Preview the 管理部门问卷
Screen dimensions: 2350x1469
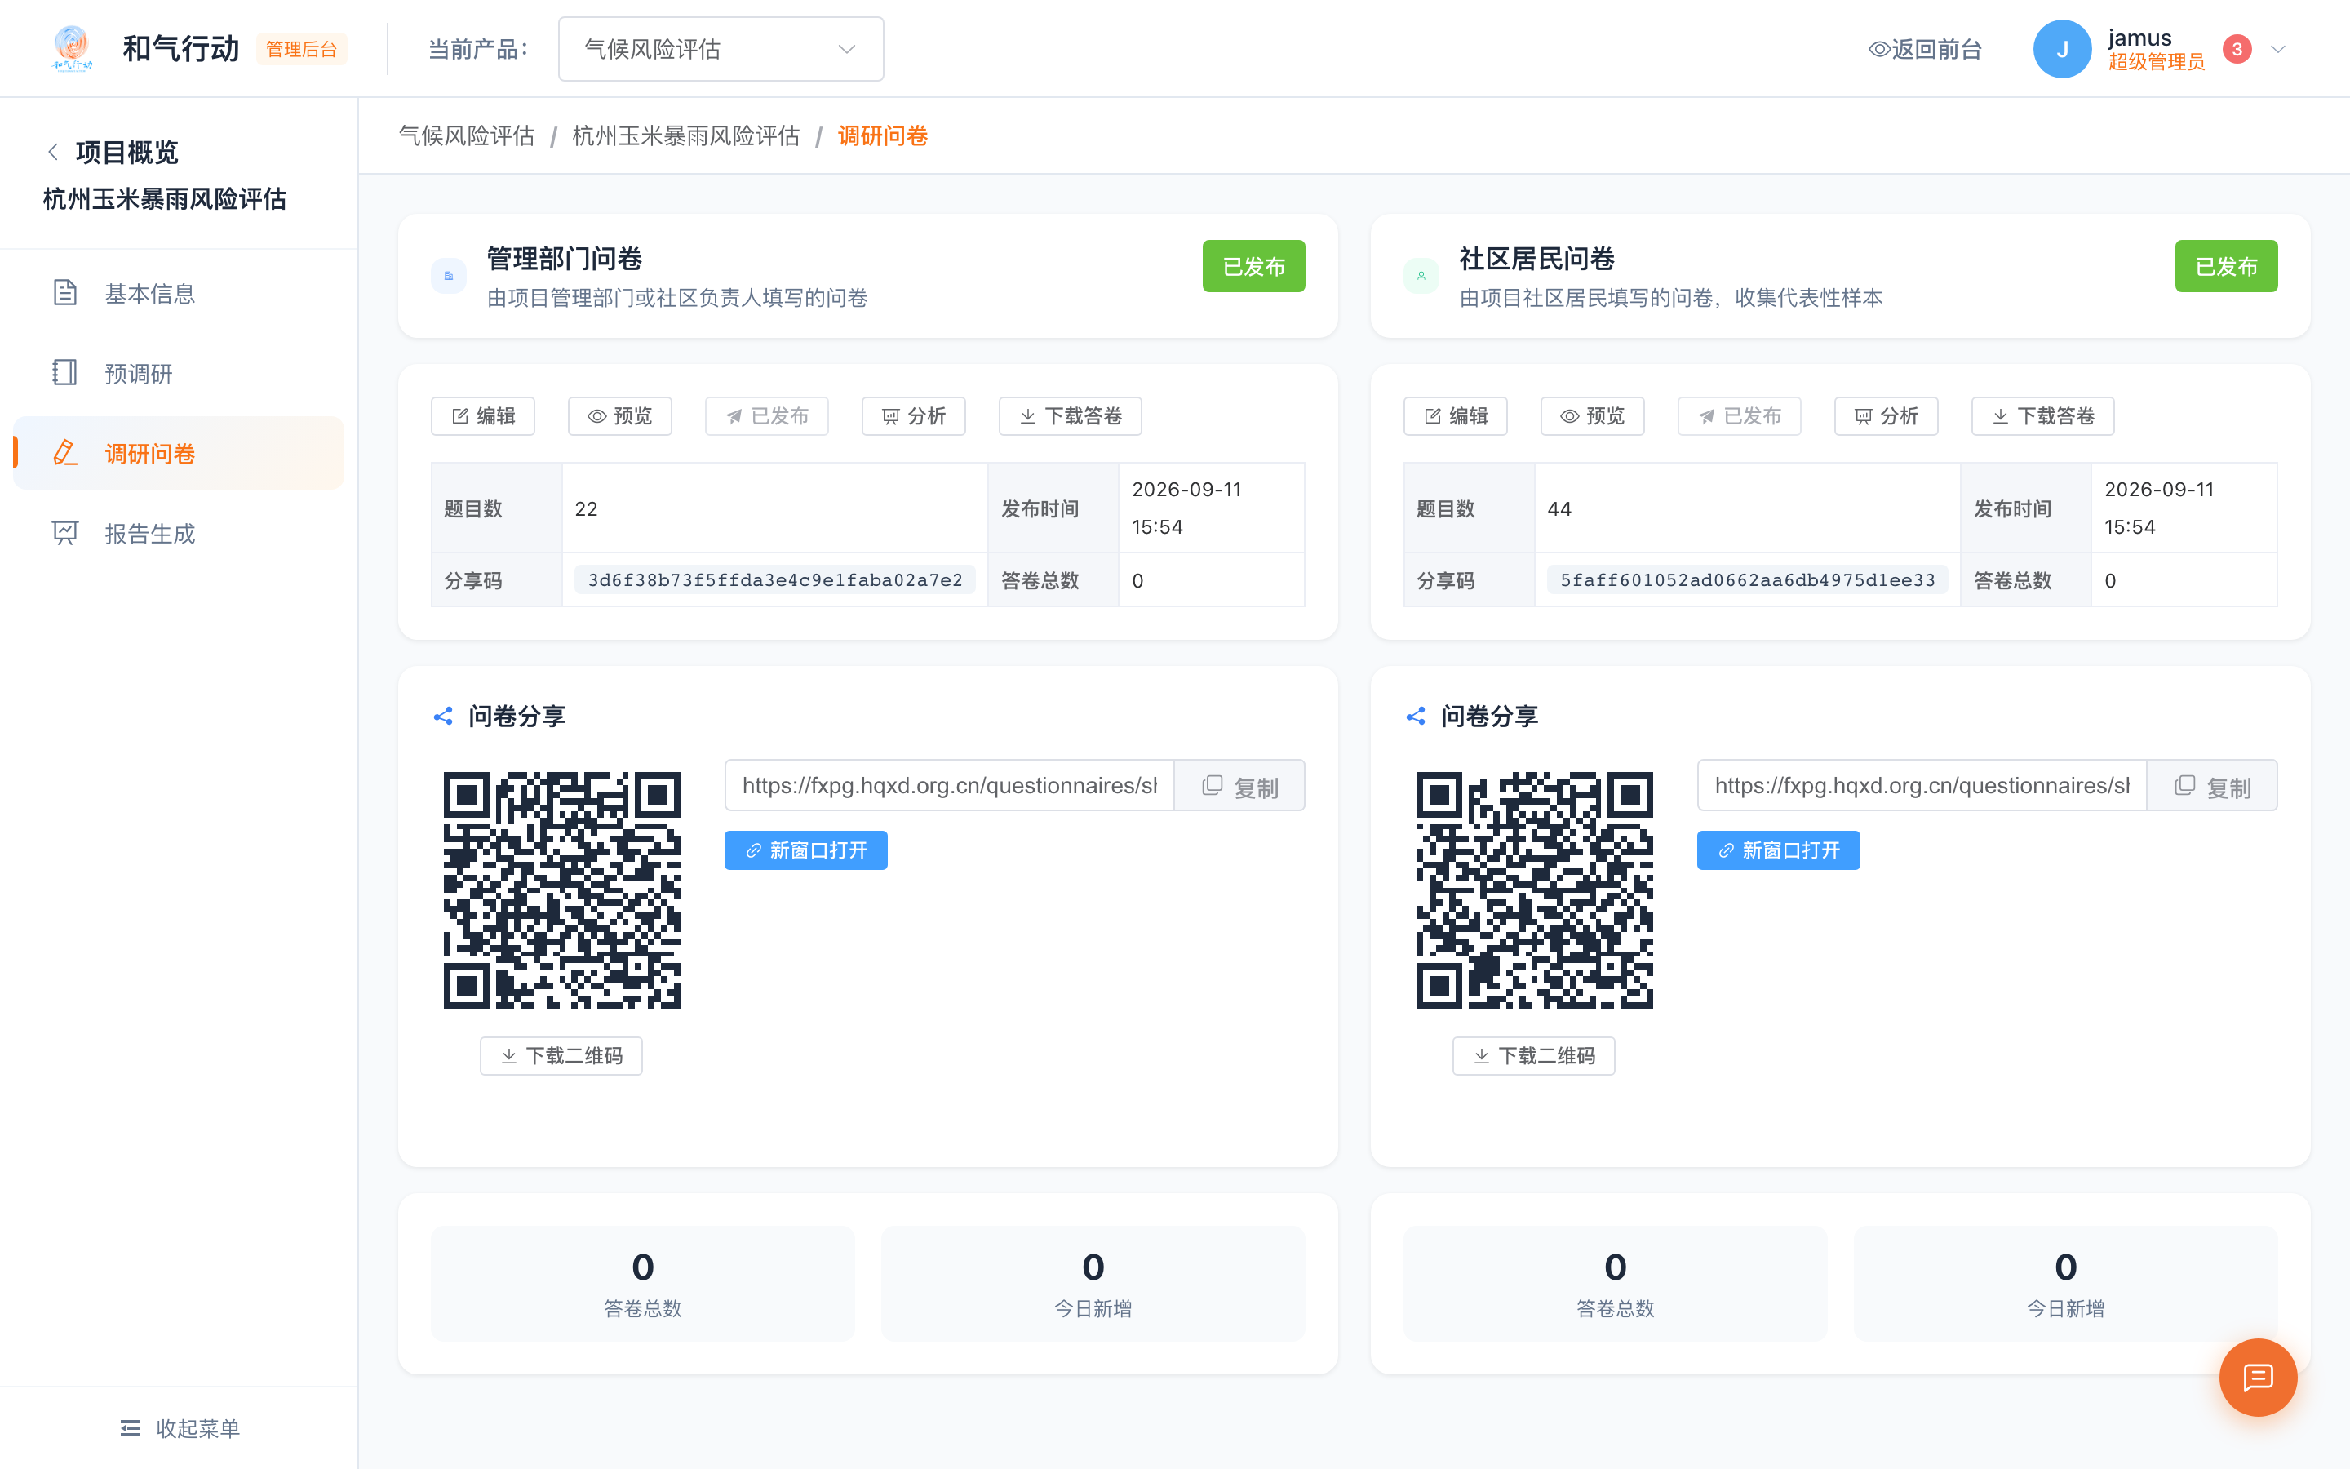(x=619, y=416)
